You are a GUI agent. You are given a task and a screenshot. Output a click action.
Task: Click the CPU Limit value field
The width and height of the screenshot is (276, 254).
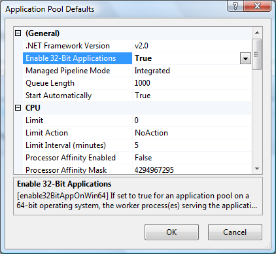click(x=192, y=120)
